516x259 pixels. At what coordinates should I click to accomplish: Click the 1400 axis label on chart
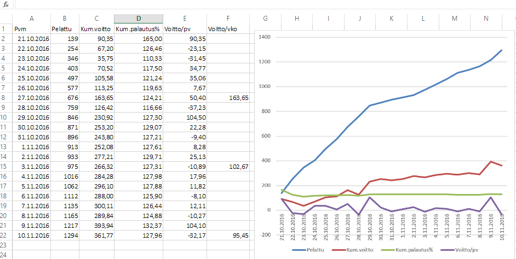click(264, 37)
